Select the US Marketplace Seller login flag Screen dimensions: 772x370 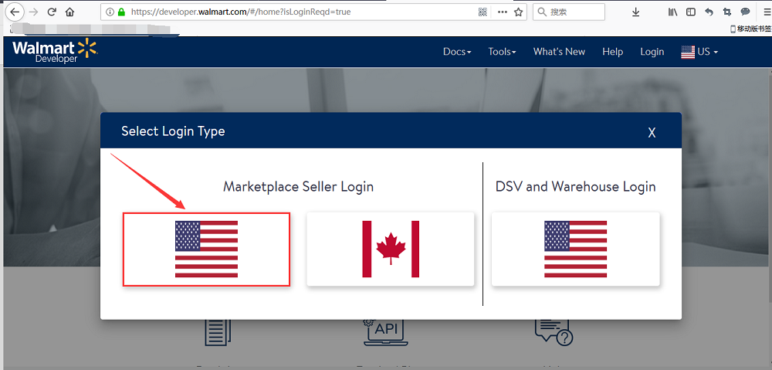(x=206, y=249)
